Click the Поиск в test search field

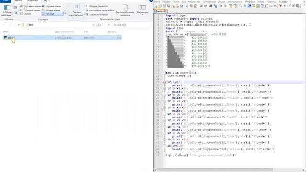[x=128, y=25]
